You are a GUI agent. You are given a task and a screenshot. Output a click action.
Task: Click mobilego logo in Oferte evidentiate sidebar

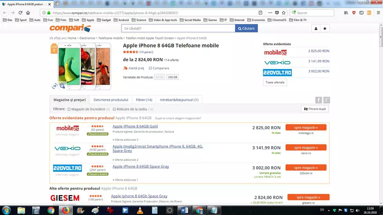(x=275, y=52)
